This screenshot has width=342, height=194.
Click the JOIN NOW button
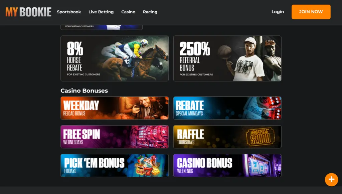(311, 12)
